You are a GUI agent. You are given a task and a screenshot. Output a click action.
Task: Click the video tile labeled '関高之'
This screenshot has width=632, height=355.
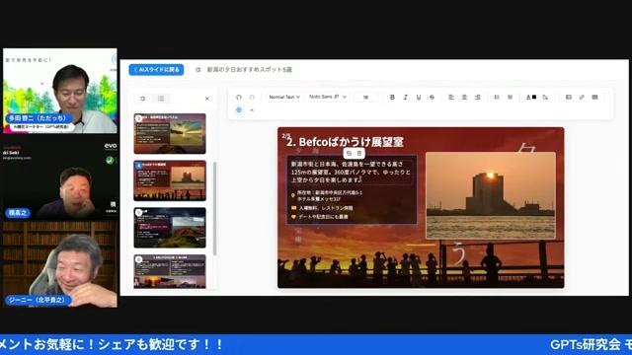tap(60, 178)
